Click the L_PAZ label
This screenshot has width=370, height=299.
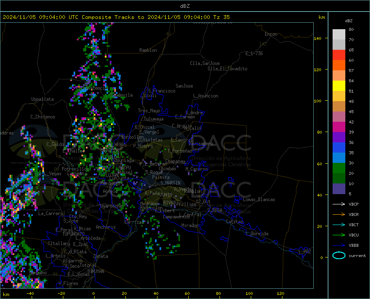pyautogui.click(x=305, y=252)
